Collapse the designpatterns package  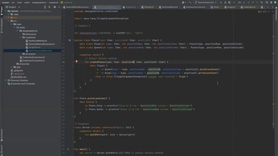pyautogui.click(x=17, y=31)
